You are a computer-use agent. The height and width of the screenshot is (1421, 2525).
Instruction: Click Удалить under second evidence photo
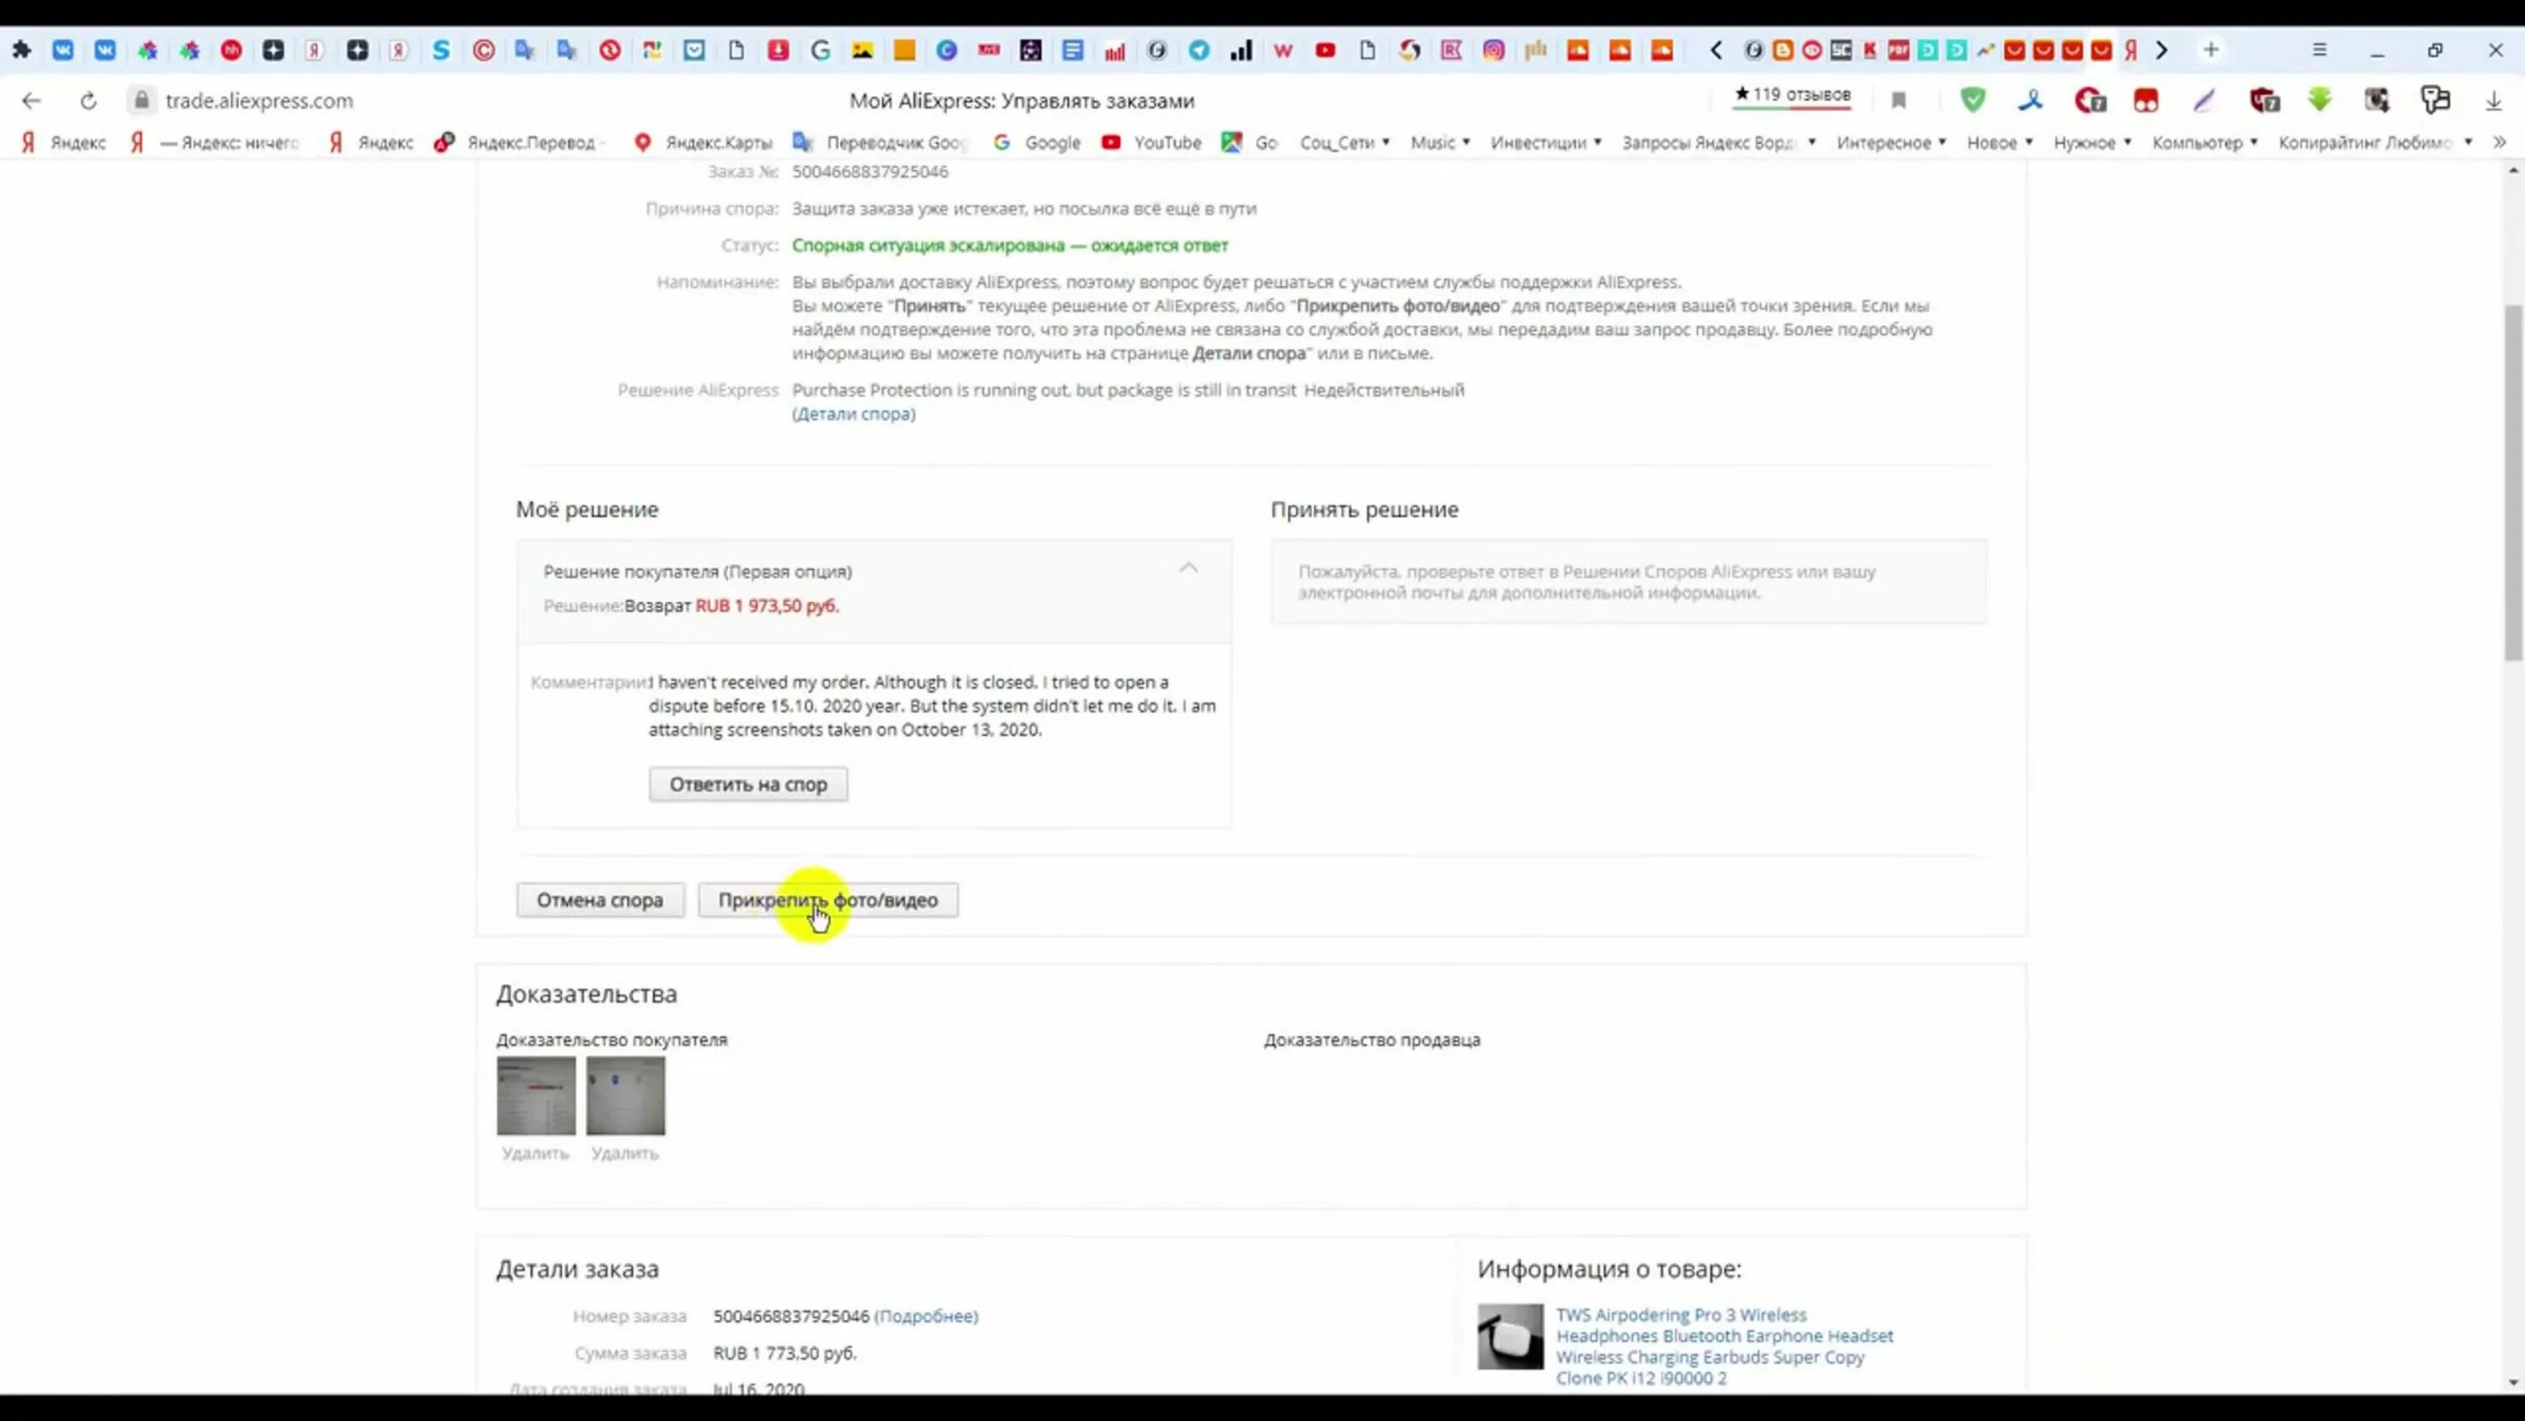click(625, 1152)
